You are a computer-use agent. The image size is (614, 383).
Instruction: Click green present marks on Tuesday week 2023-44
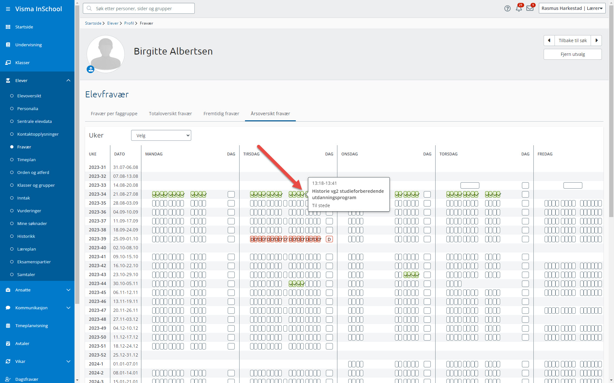[296, 284]
